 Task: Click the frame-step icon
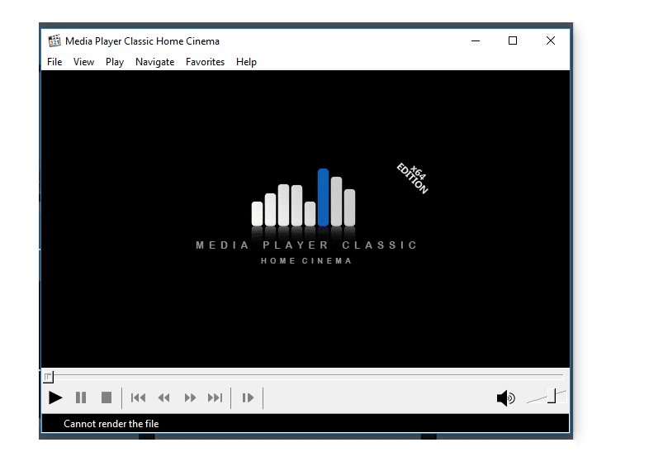pos(248,398)
